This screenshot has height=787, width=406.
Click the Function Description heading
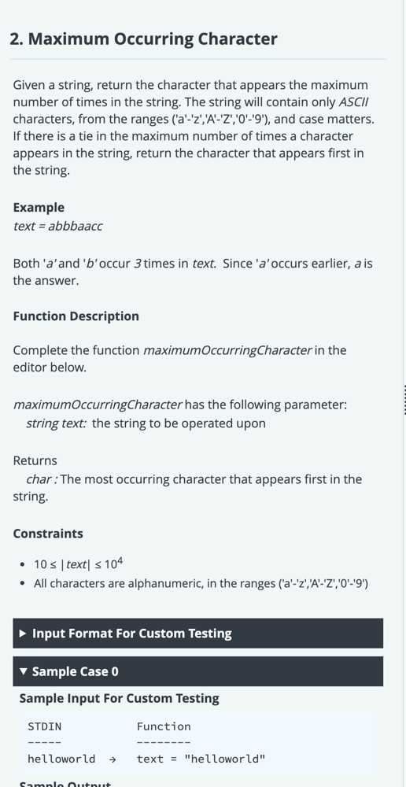(76, 316)
